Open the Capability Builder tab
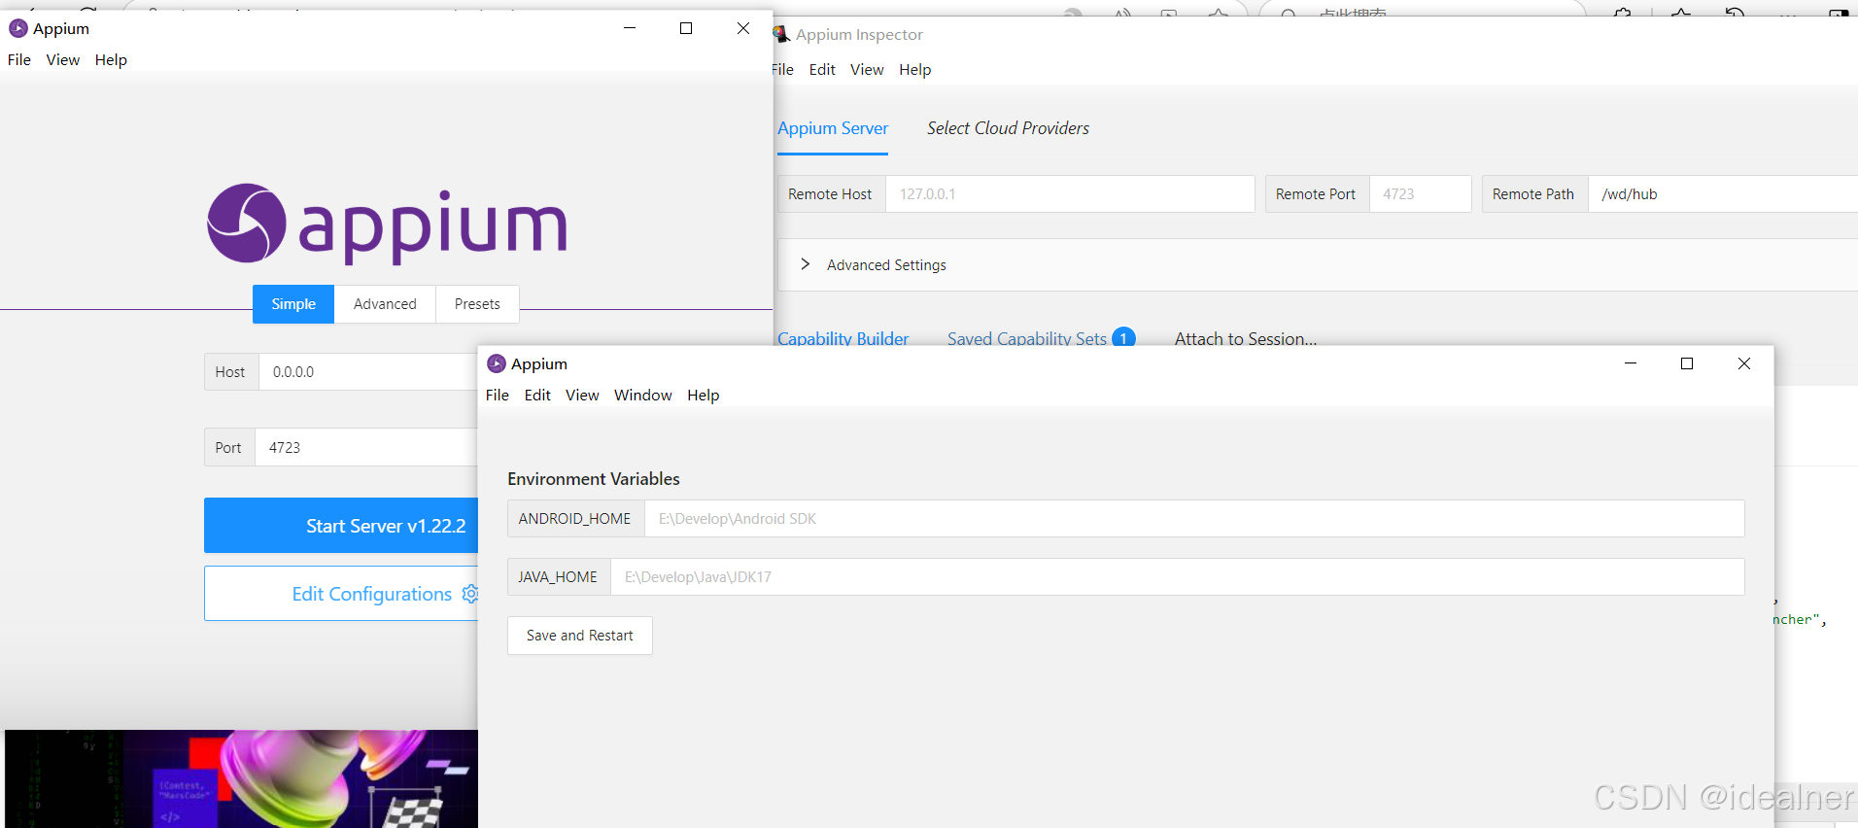The height and width of the screenshot is (828, 1858). pos(843,338)
